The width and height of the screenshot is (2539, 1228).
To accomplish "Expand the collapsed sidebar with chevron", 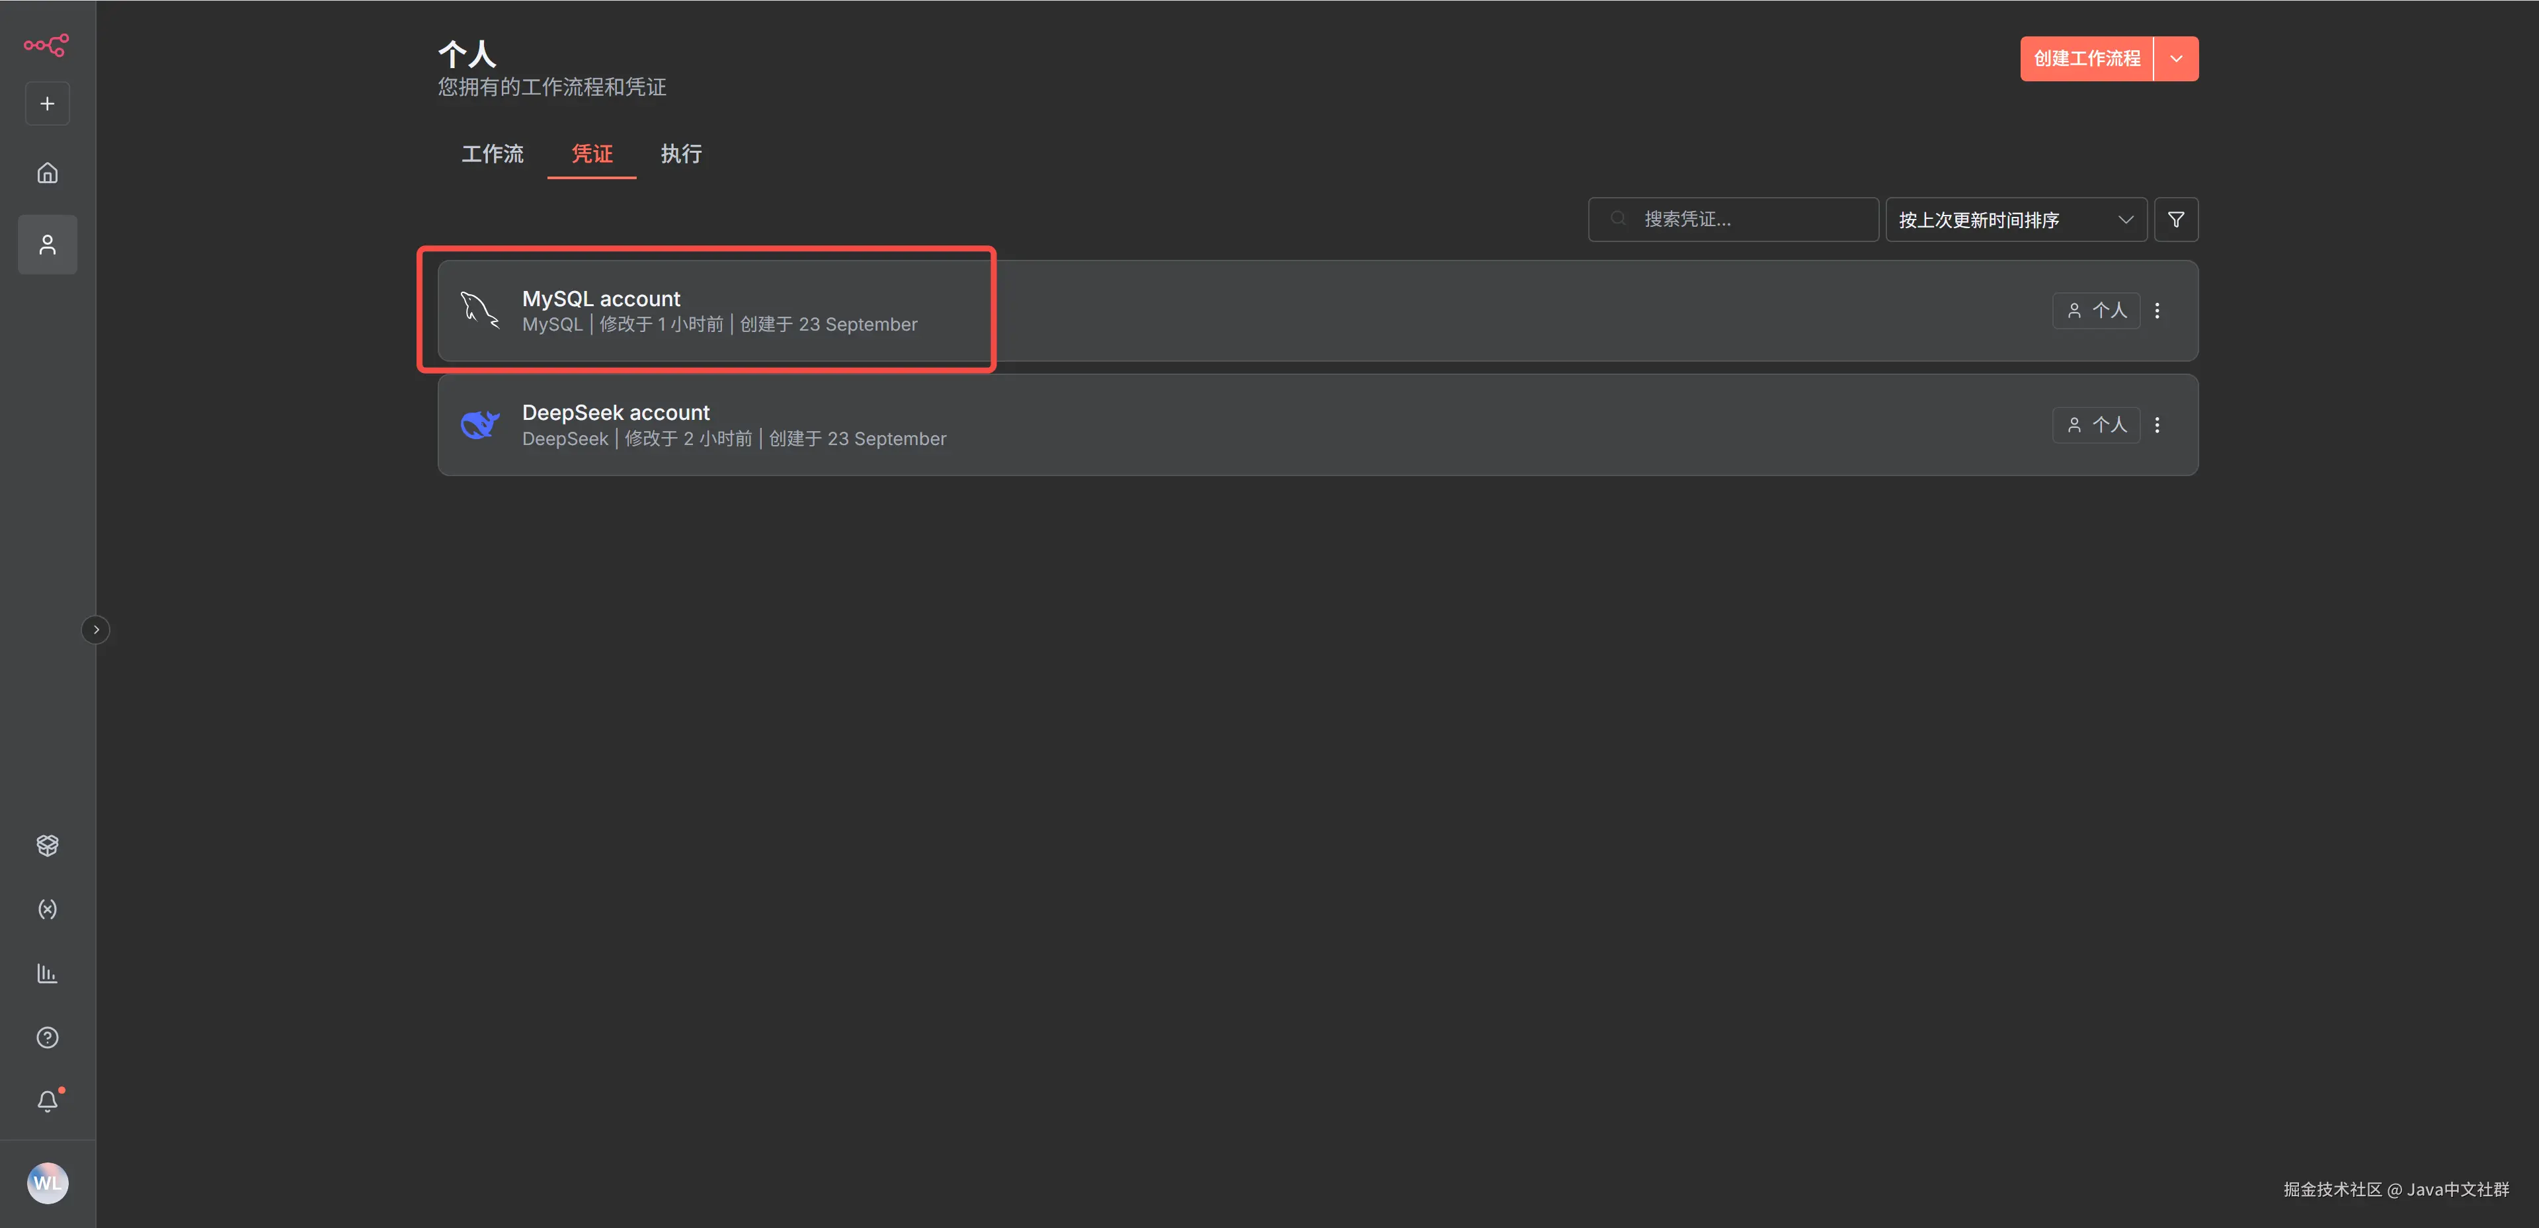I will click(96, 630).
